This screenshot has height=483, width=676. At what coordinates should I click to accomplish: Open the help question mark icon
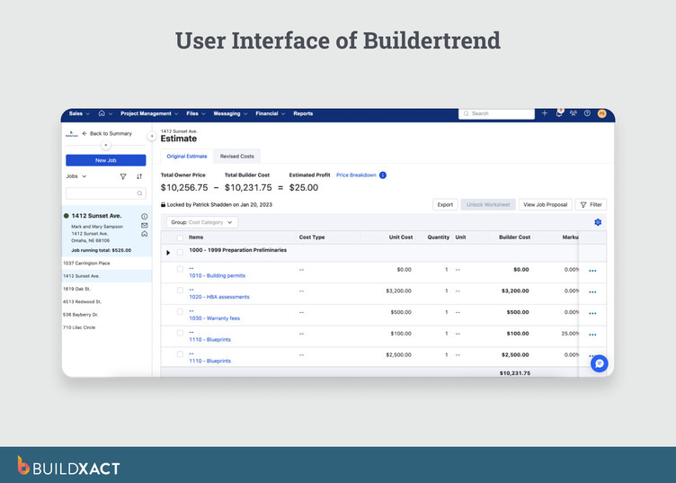[x=587, y=113]
